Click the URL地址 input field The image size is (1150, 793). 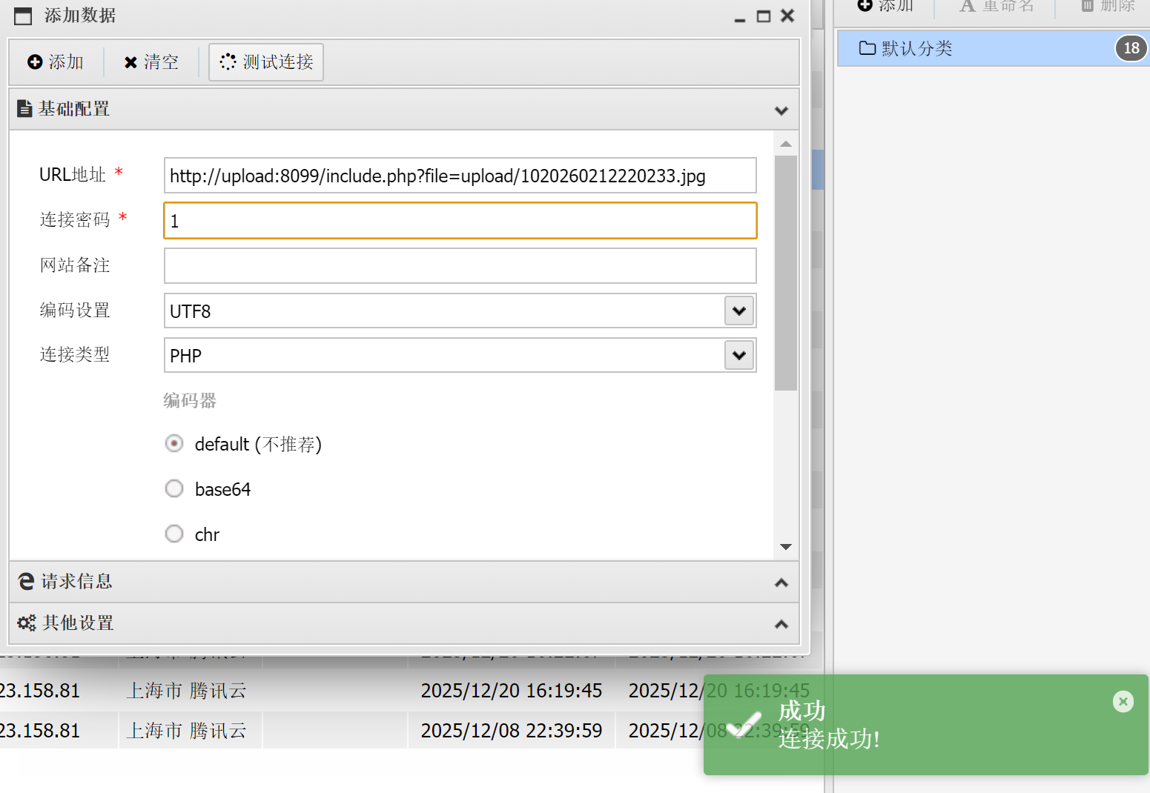[460, 176]
